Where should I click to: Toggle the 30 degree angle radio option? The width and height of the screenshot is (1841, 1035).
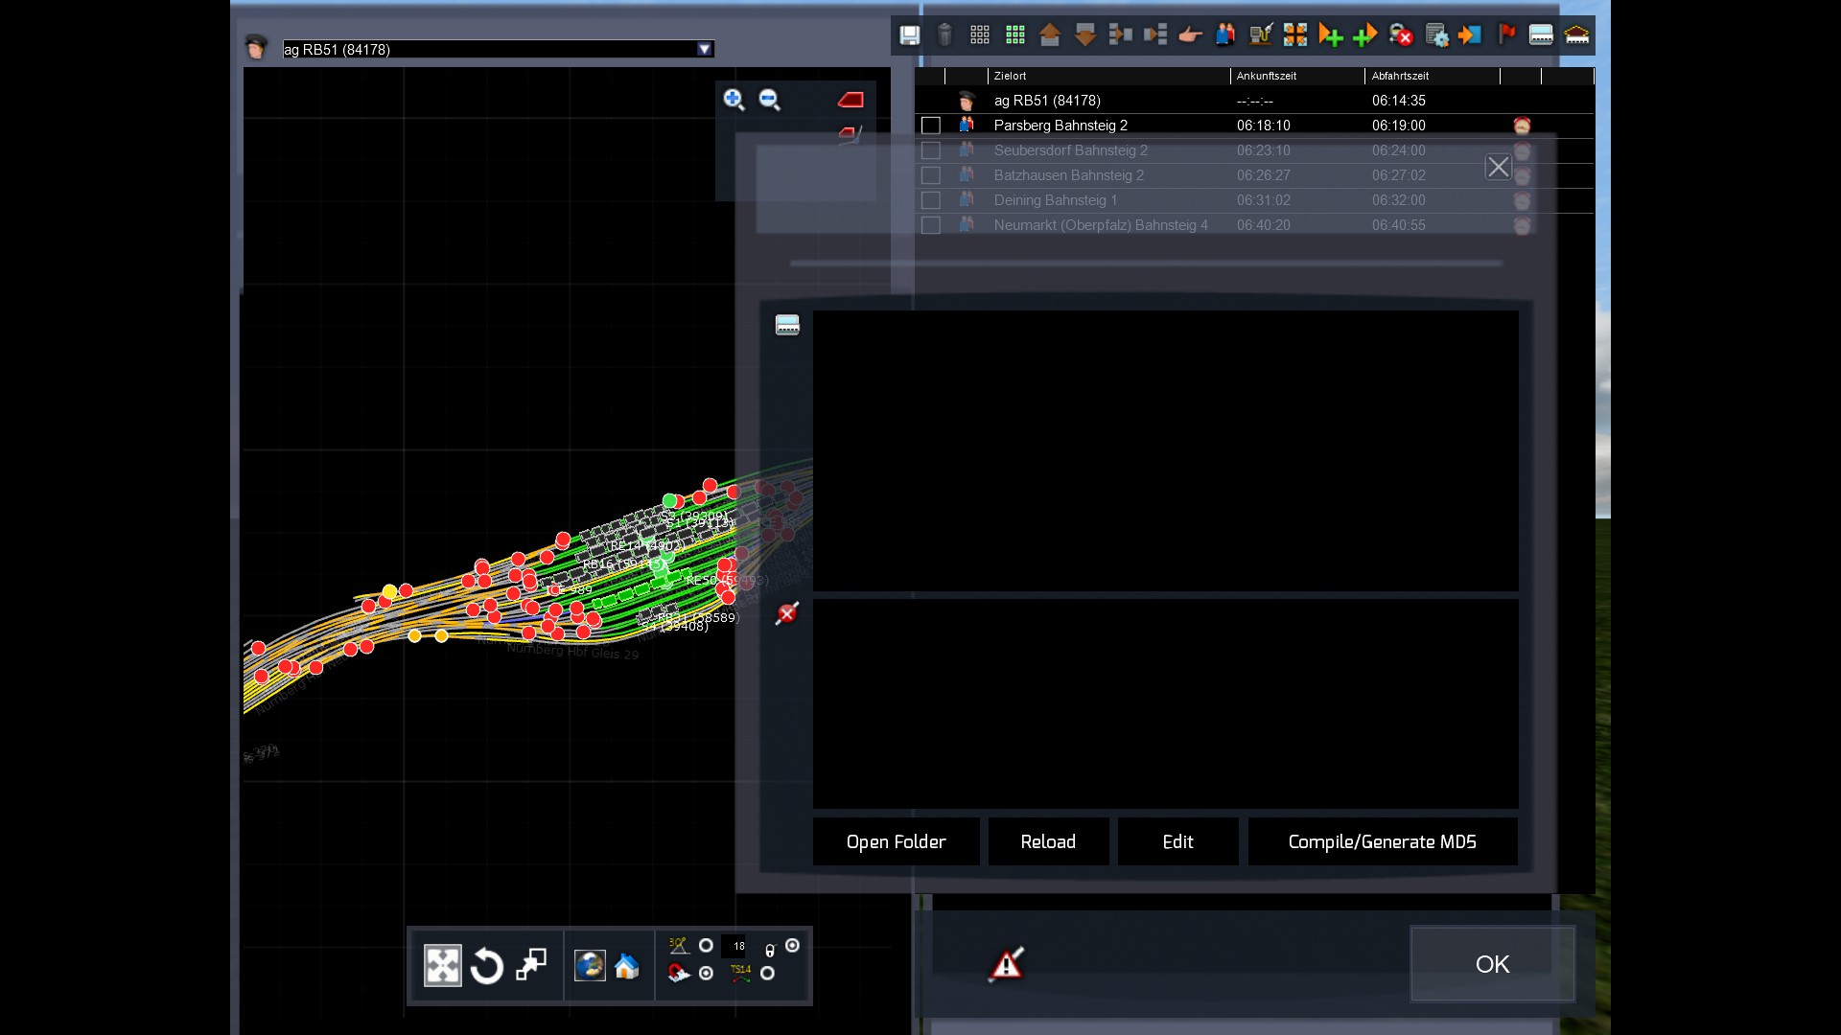coord(707,946)
